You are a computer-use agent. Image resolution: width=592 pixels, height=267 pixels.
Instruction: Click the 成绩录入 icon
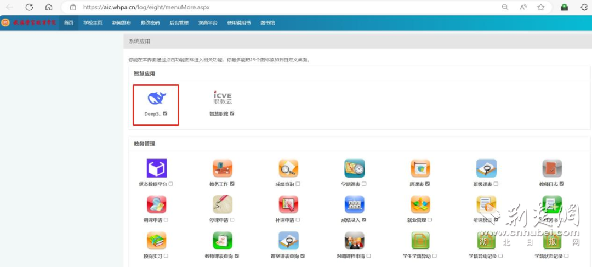click(x=354, y=204)
